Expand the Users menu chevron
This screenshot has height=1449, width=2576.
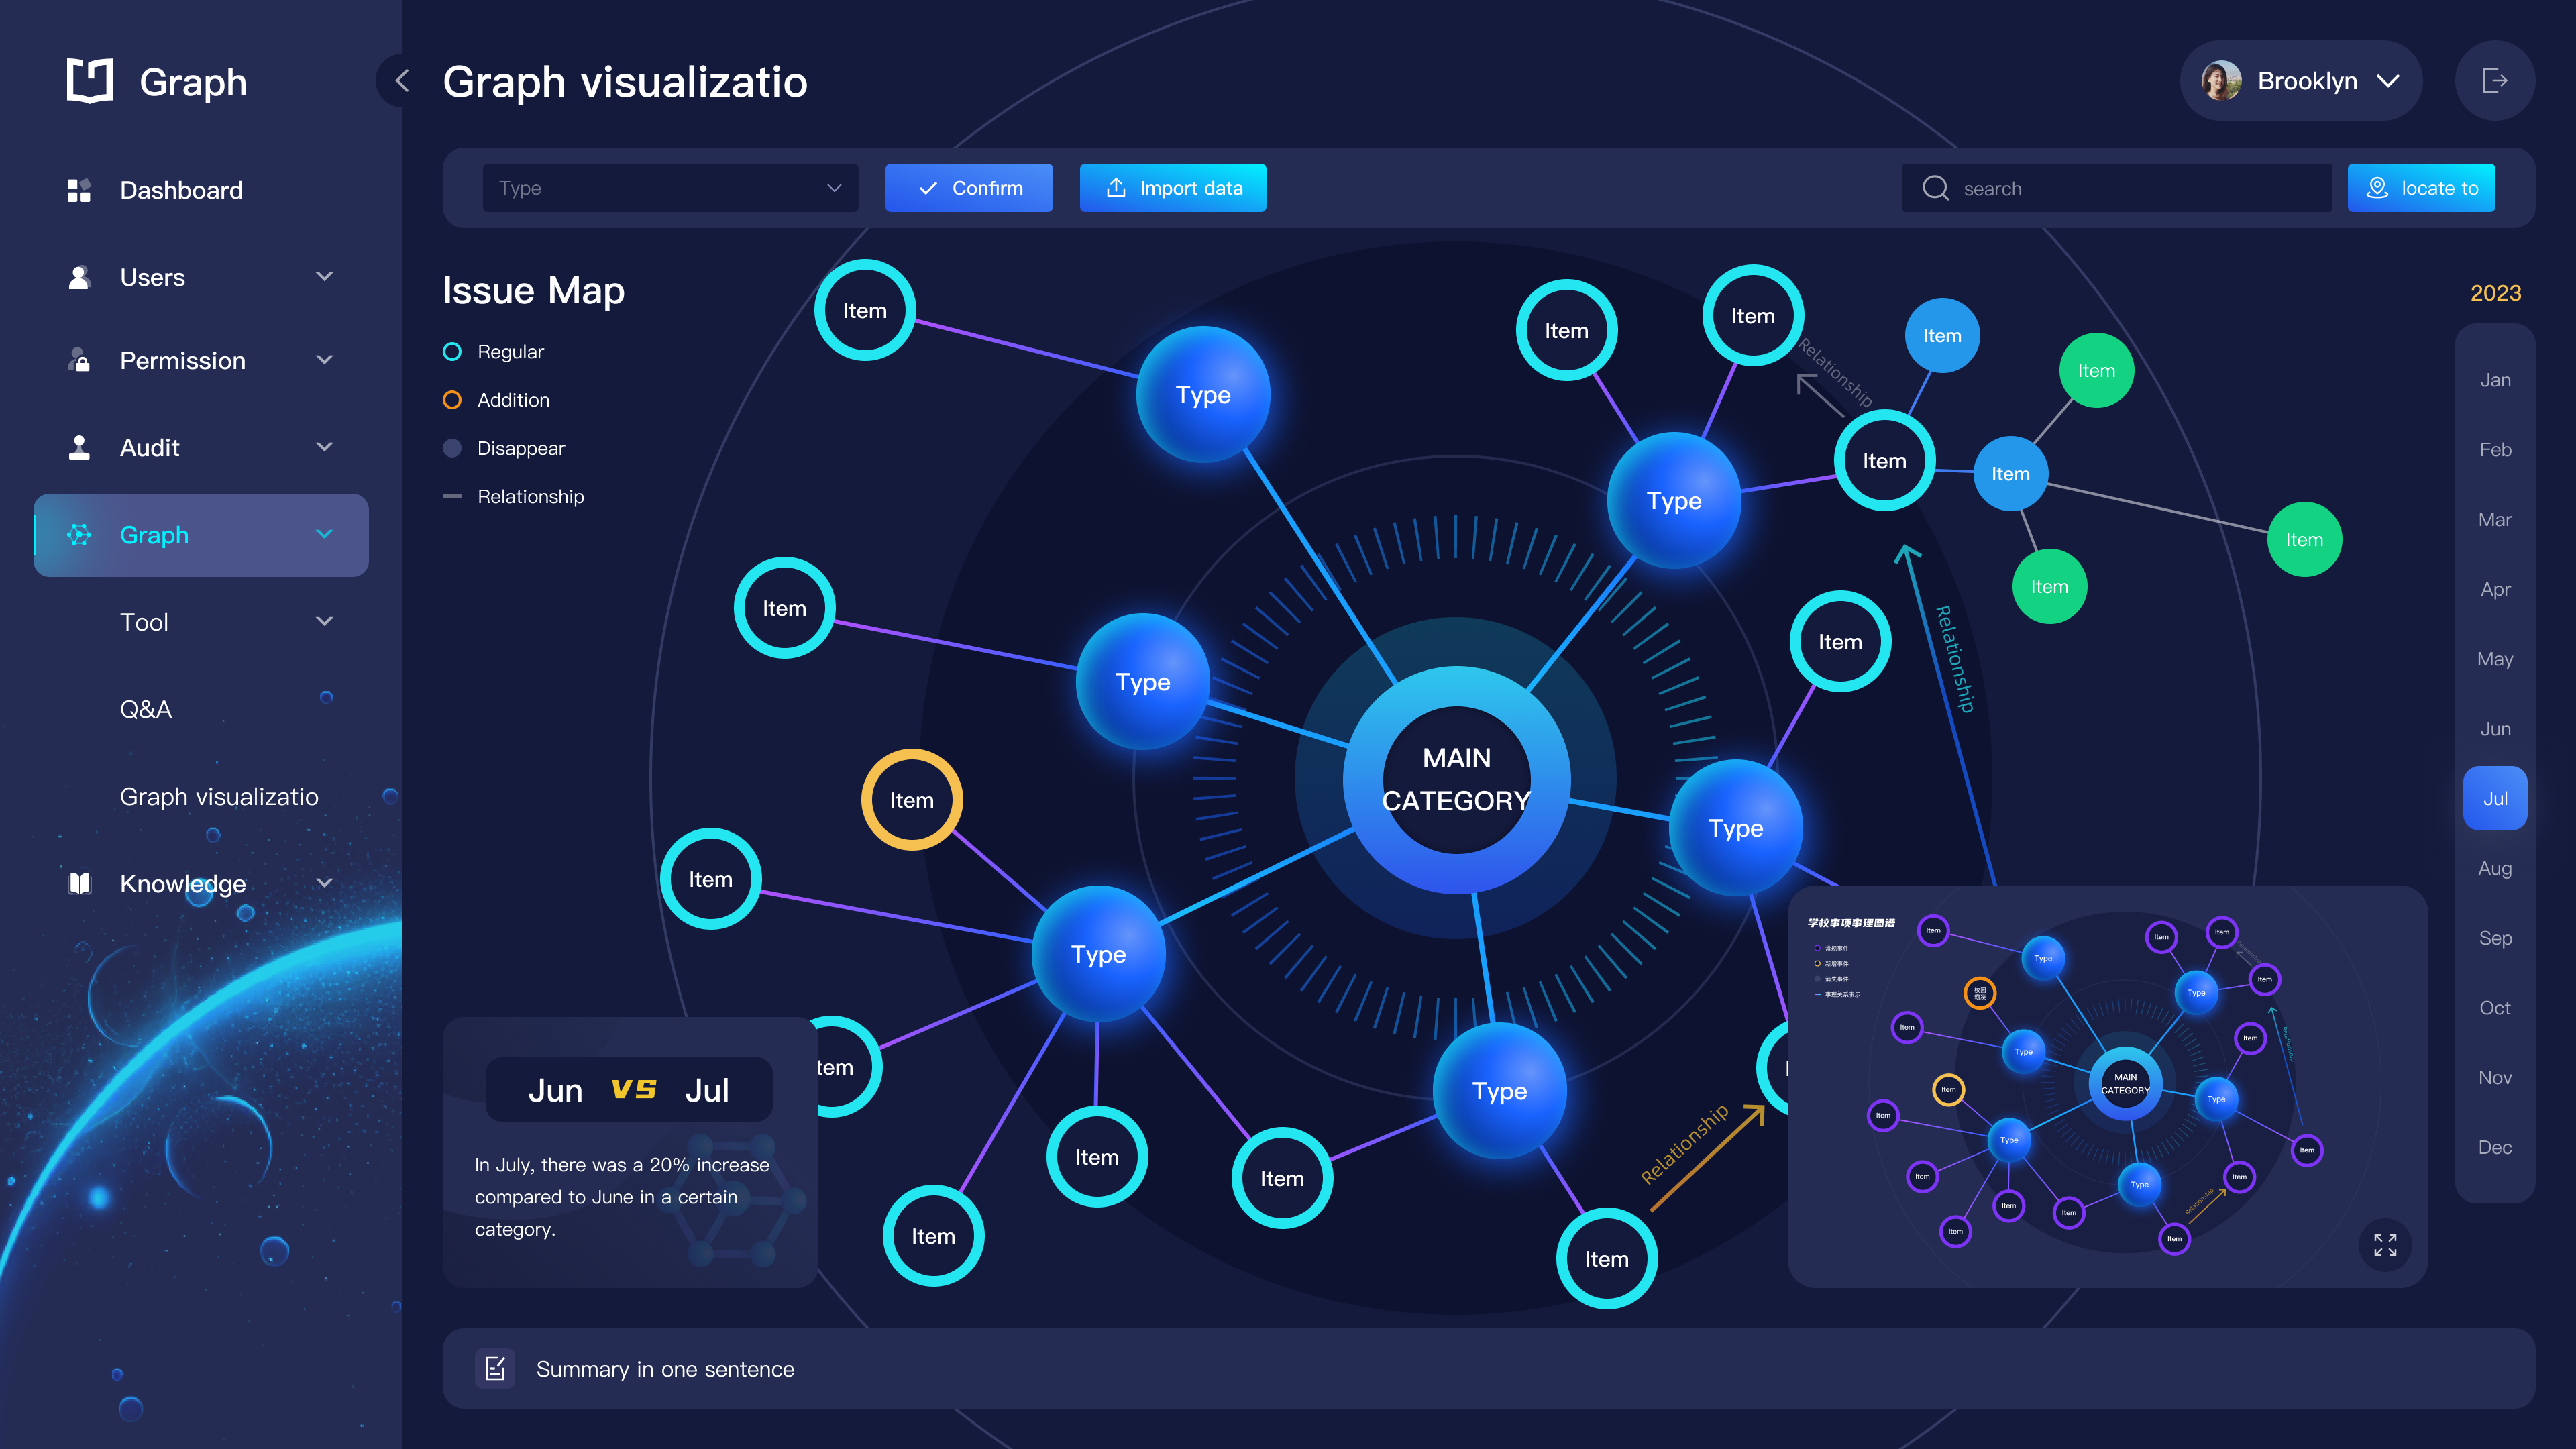(x=324, y=277)
